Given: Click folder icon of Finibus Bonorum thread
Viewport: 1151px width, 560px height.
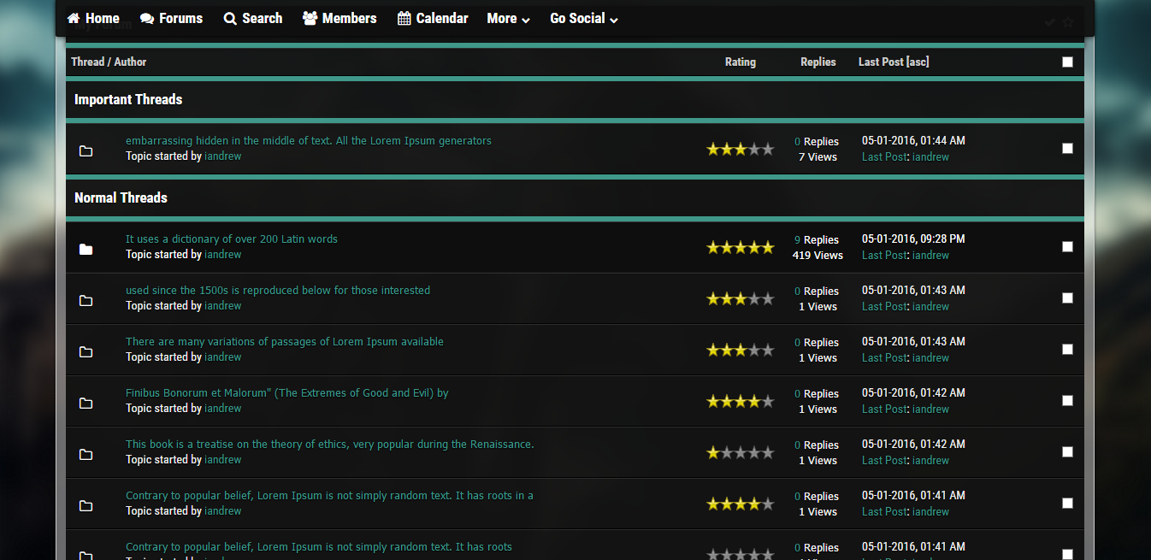Looking at the screenshot, I should pyautogui.click(x=86, y=404).
